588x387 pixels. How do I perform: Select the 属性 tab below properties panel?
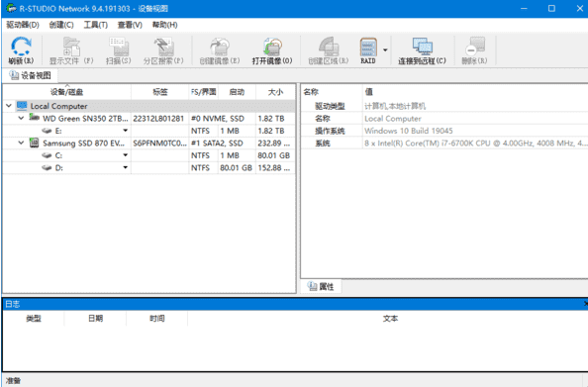coord(321,286)
